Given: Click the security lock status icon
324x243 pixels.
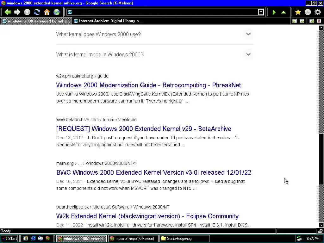Looking at the screenshot, I should (x=320, y=231).
